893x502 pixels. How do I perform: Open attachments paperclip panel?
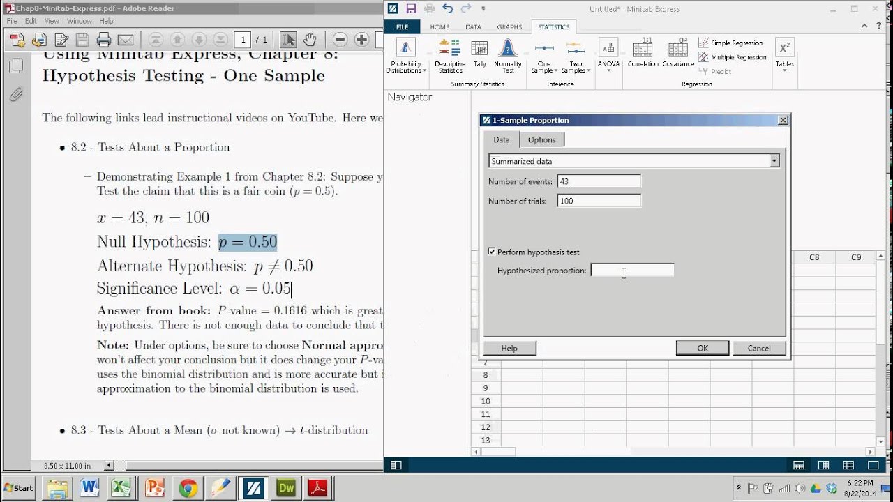[15, 94]
